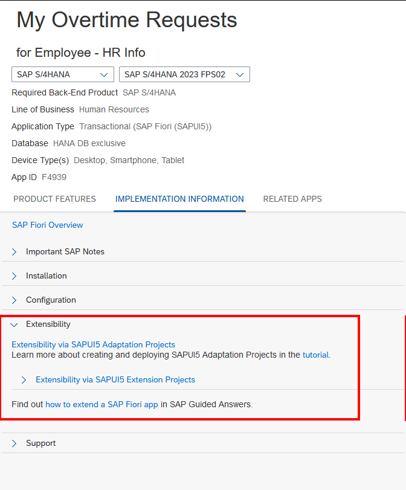The height and width of the screenshot is (490, 406).
Task: Click the chevron icon left of Configuration
Action: click(x=14, y=300)
